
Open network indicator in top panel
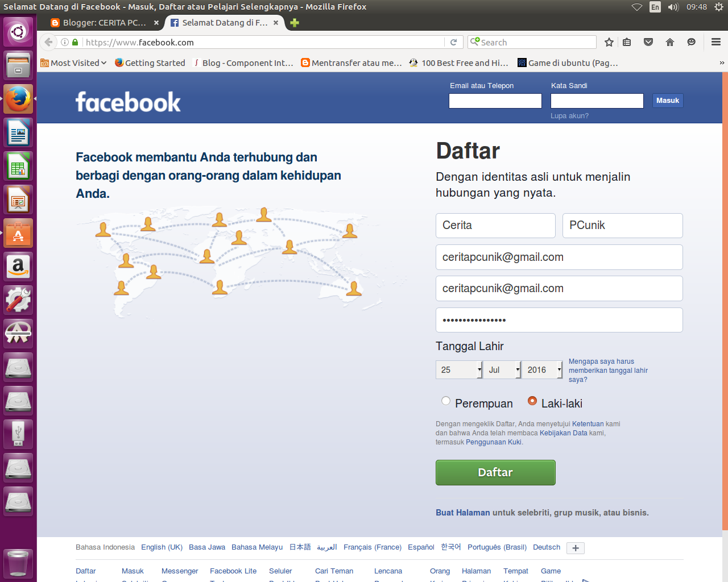point(637,7)
